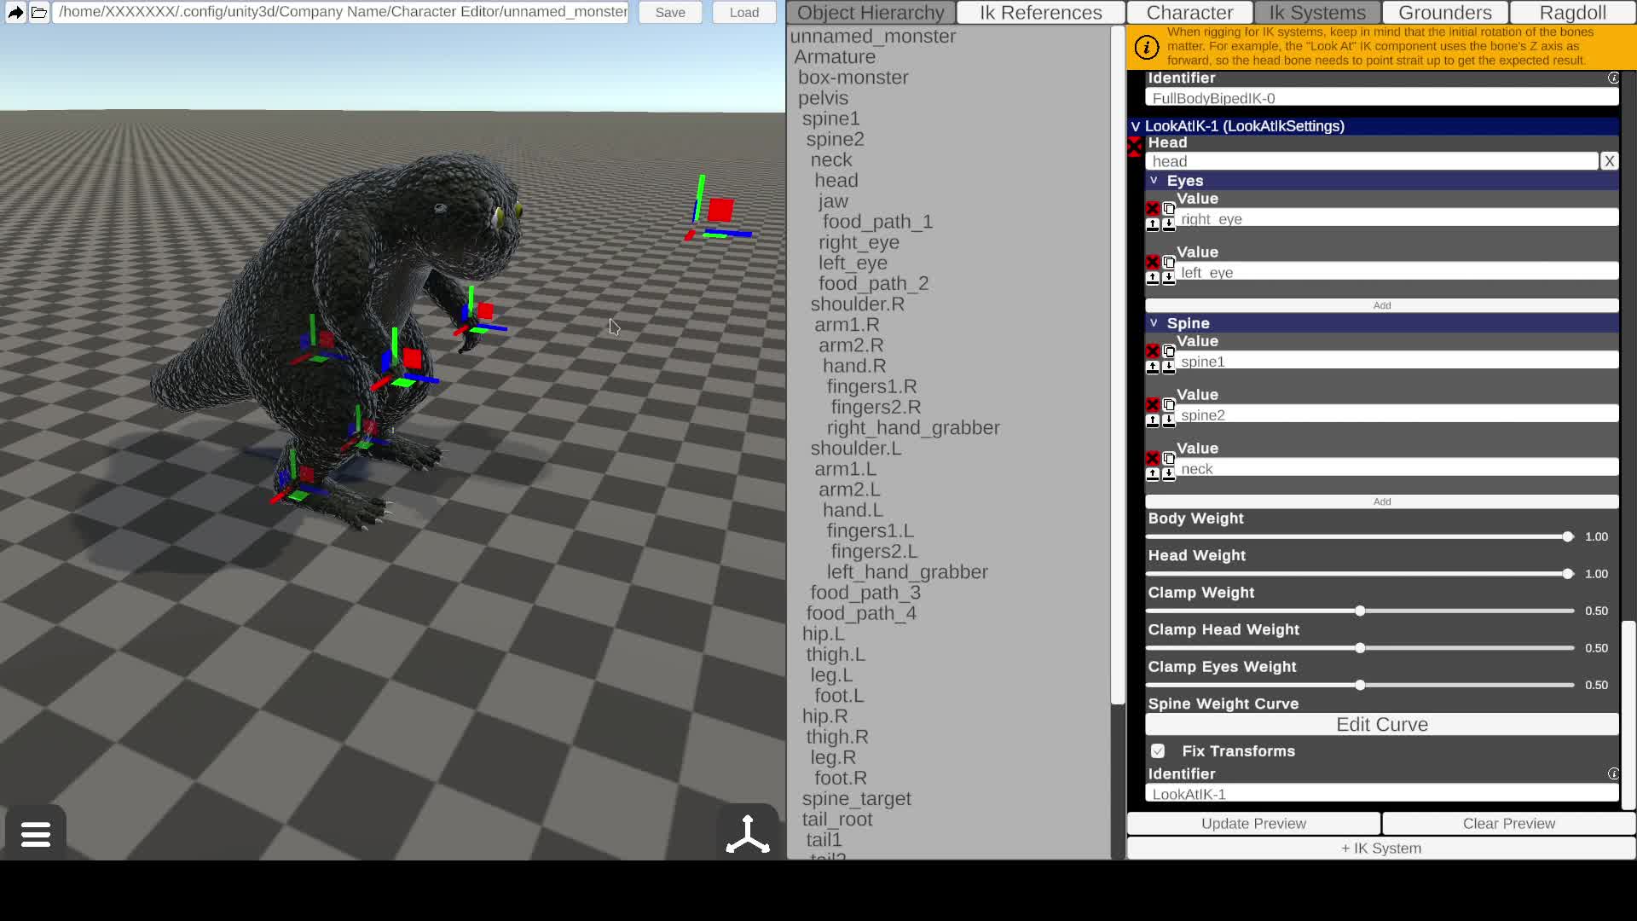Collapse the LookAtIK-1 settings group
The image size is (1637, 921).
(1136, 126)
